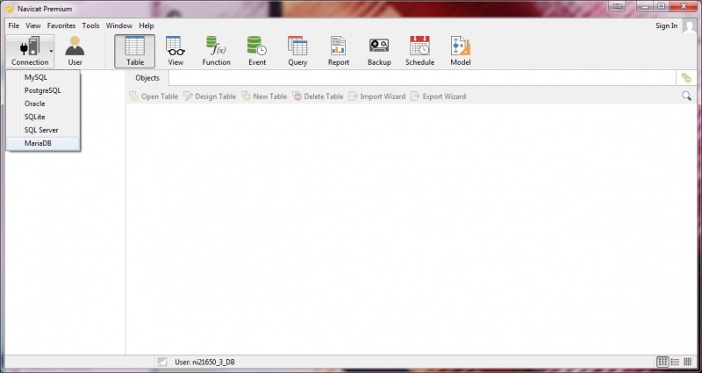Click the Sign In link
This screenshot has width=702, height=373.
point(666,25)
